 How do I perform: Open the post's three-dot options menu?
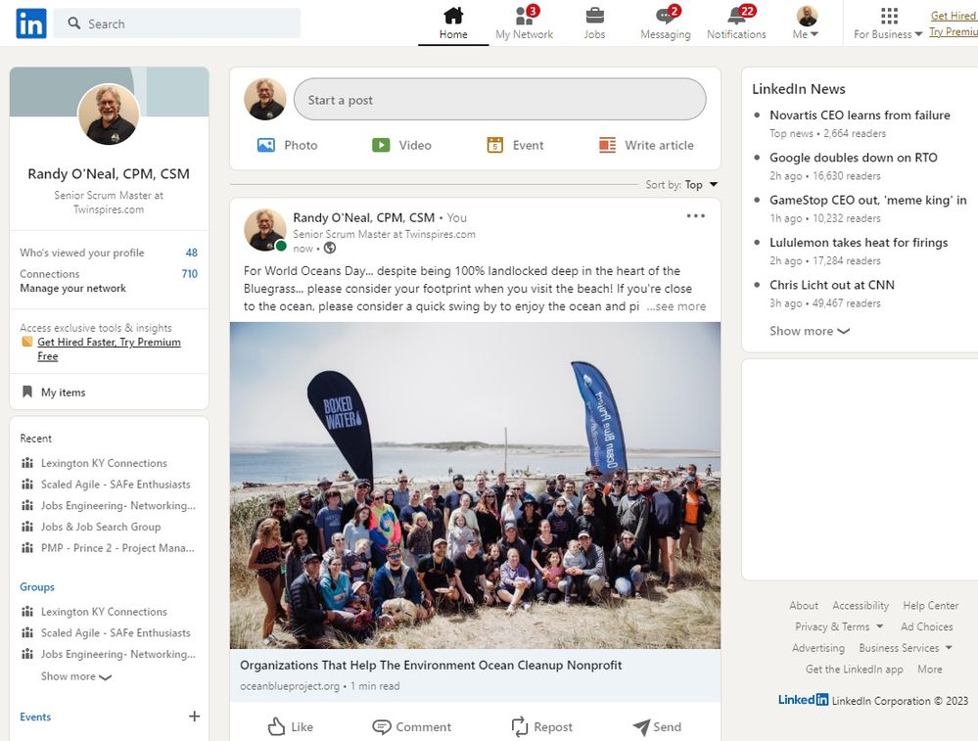[695, 215]
